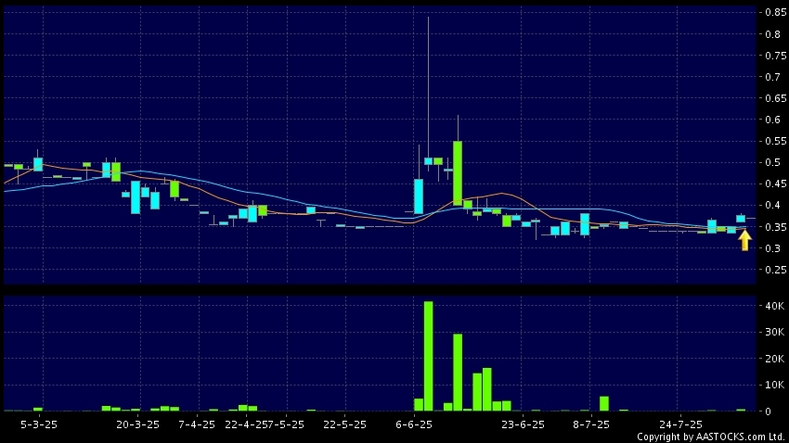Screen dimensions: 789x443
Task: Click the 0.7 price axis label
Action: [773, 77]
